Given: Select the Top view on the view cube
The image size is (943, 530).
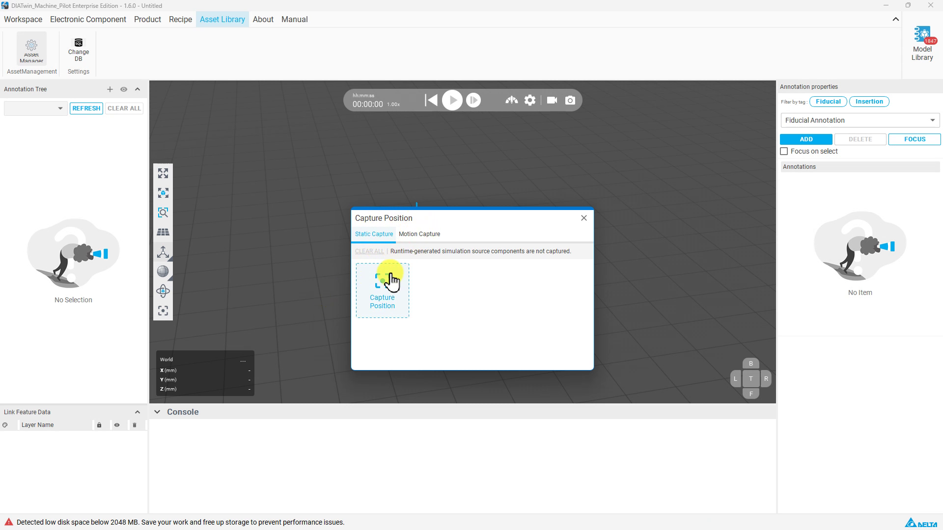Looking at the screenshot, I should pyautogui.click(x=750, y=379).
